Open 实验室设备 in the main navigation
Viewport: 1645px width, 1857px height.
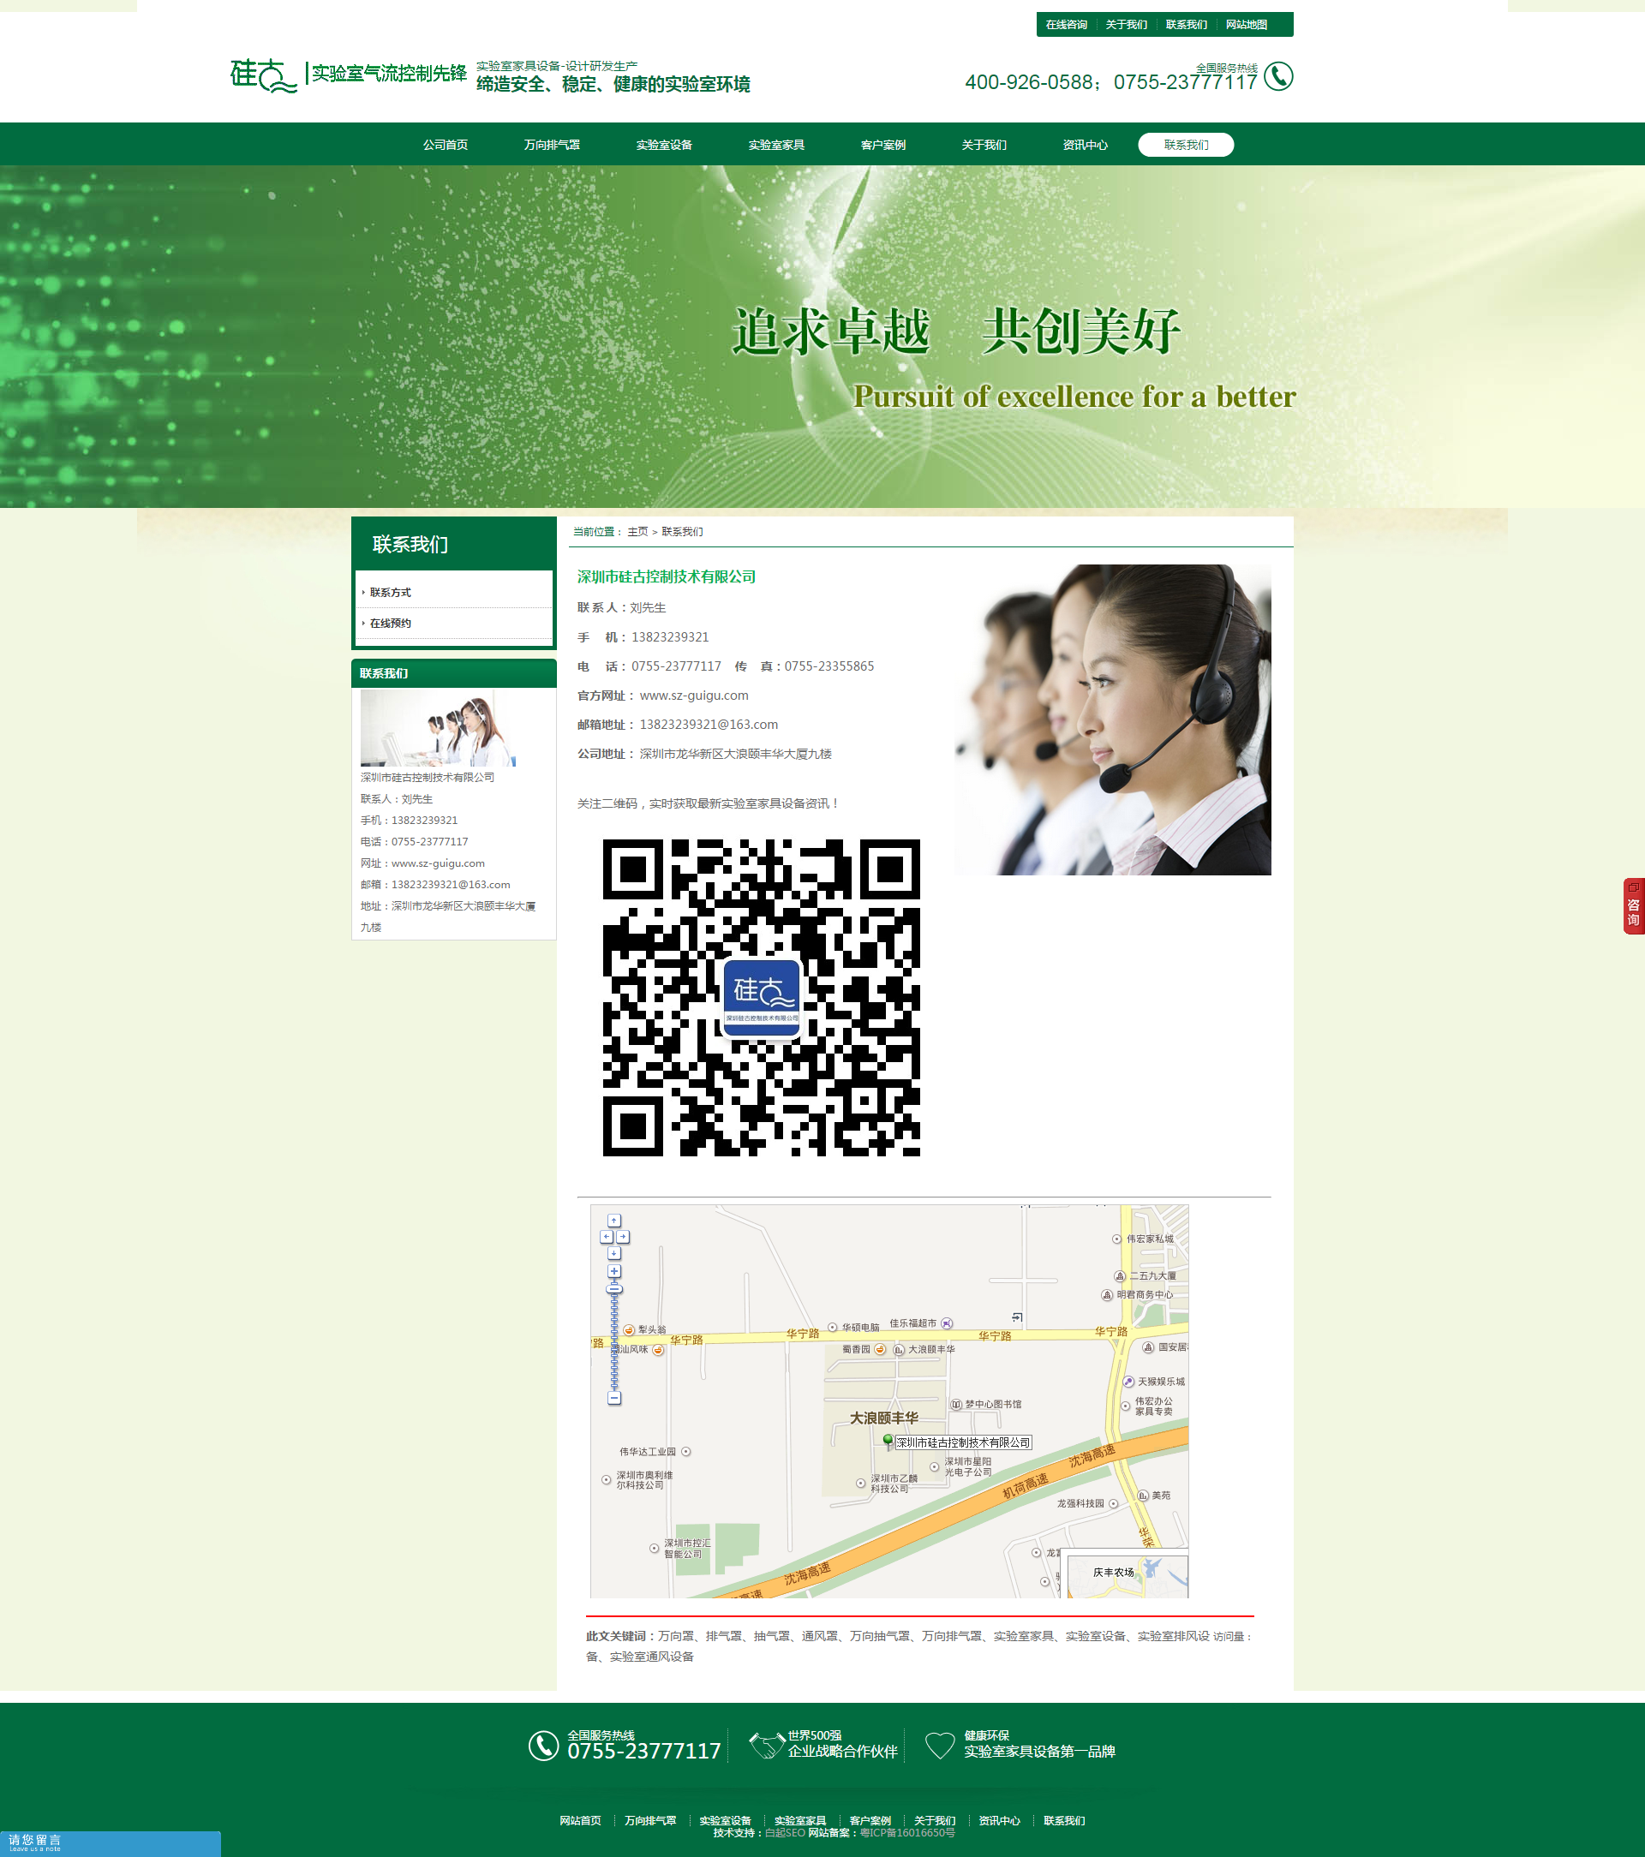(x=664, y=145)
